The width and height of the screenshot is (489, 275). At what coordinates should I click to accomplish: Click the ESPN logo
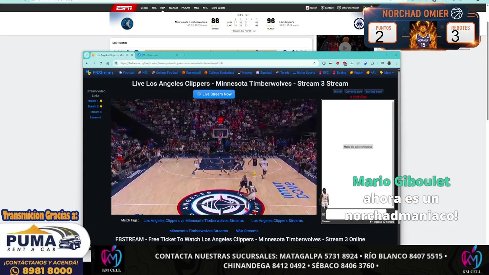(x=124, y=8)
